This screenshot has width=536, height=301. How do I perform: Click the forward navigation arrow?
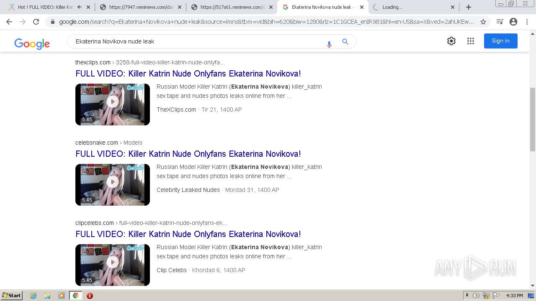[23, 22]
